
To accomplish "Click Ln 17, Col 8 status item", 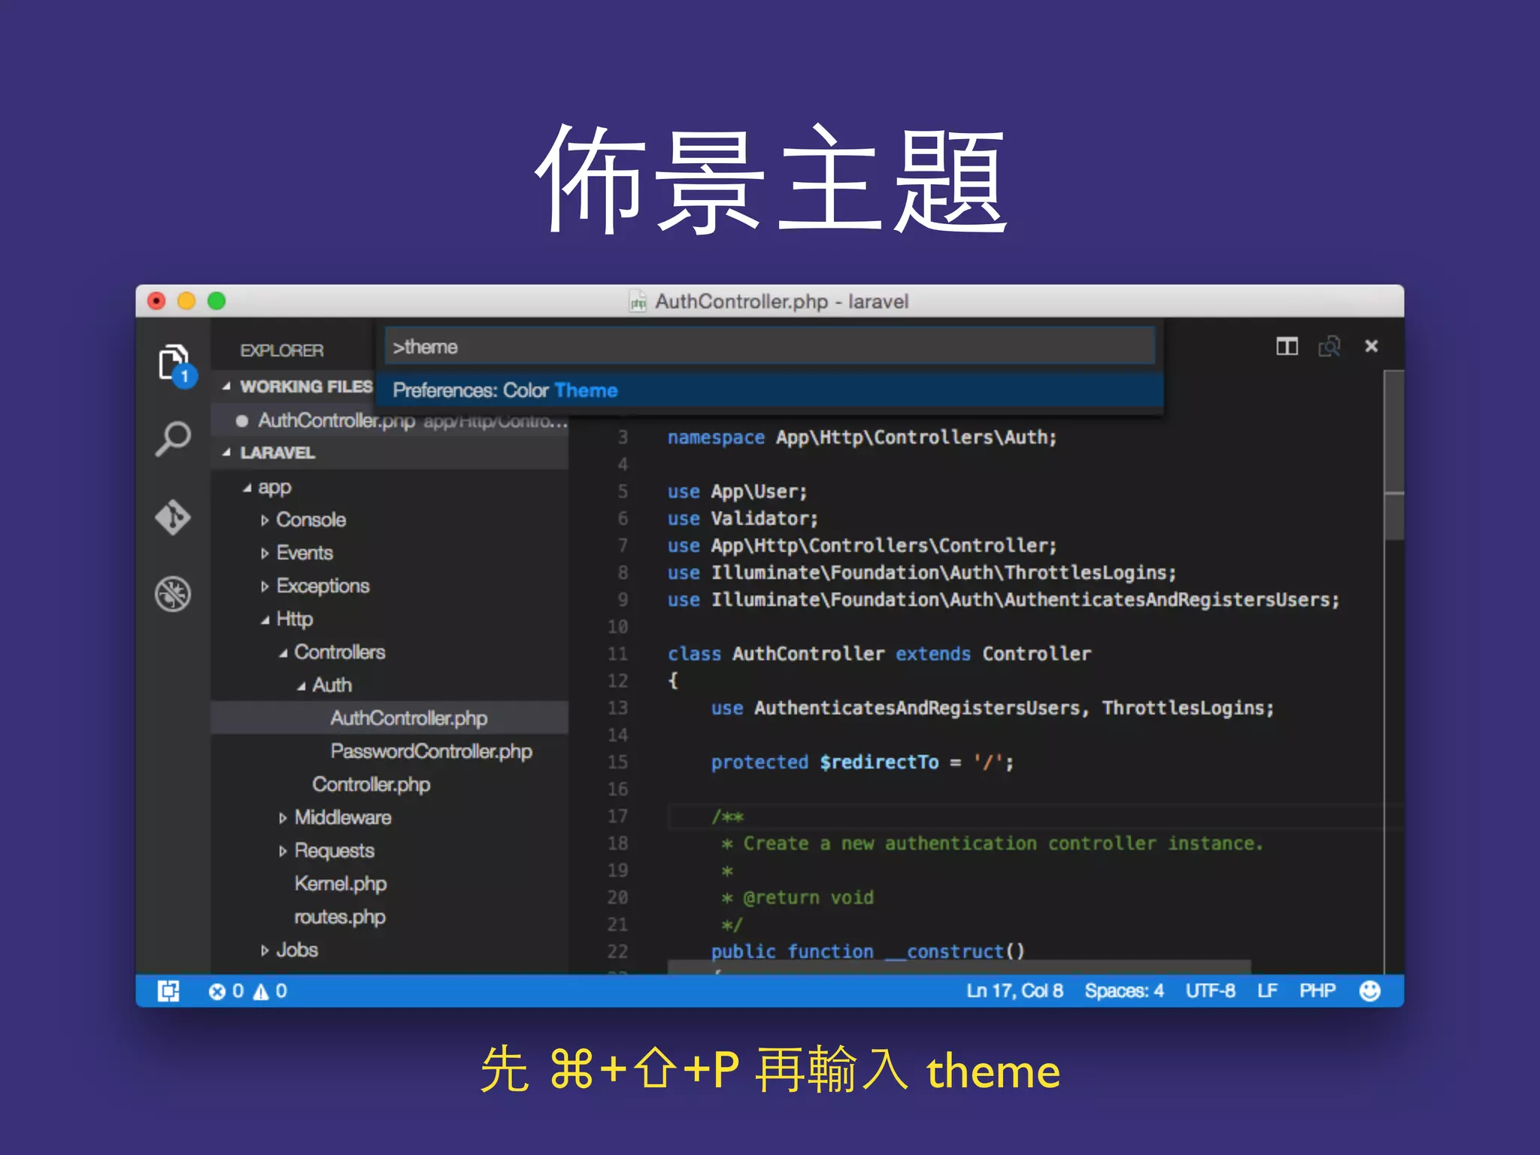I will click(1014, 991).
